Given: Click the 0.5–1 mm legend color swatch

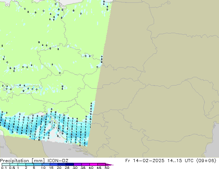Looking at the screenshot, I should pyautogui.click(x=14, y=165).
